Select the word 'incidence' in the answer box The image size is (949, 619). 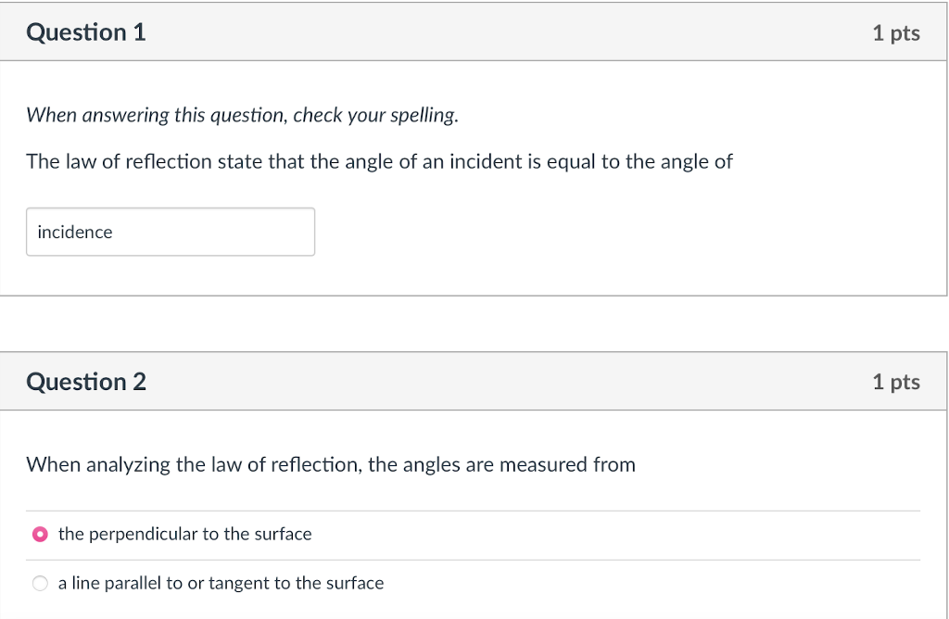[x=74, y=232]
